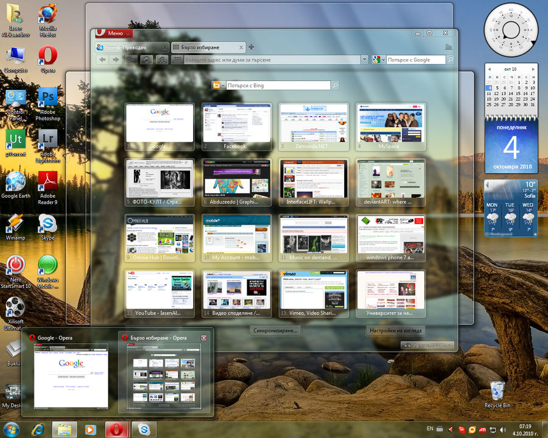Open the Vimeo speed dial thumbnail
This screenshot has width=548, height=438.
314,294
